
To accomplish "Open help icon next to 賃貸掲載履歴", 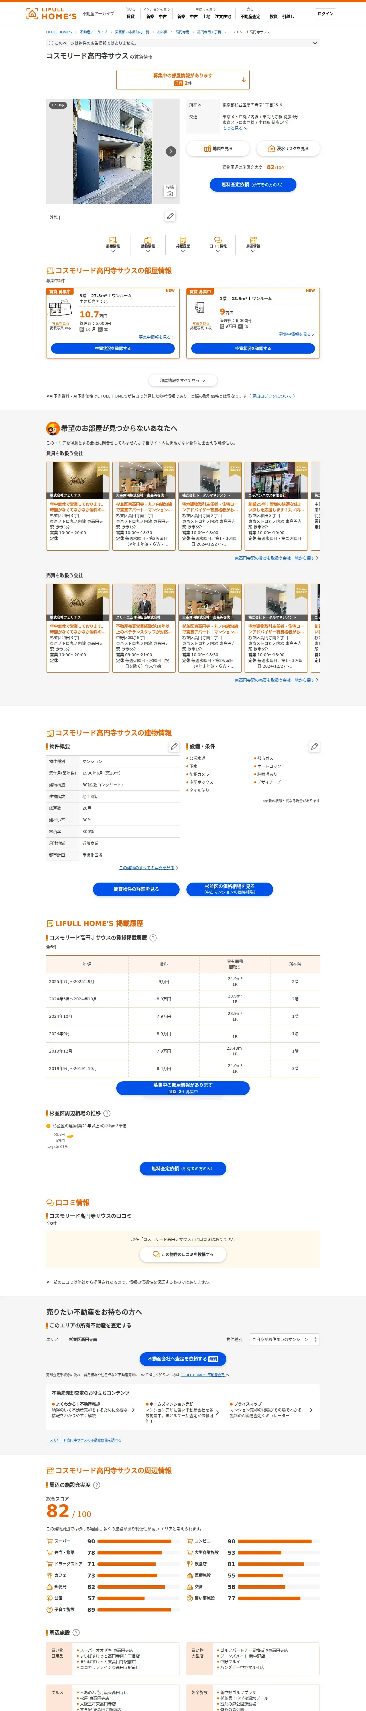I will coord(153,938).
